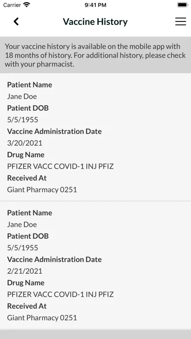191x339 pixels.
Task: Tap second Giant Pharmacy 0251 location
Action: click(x=42, y=318)
